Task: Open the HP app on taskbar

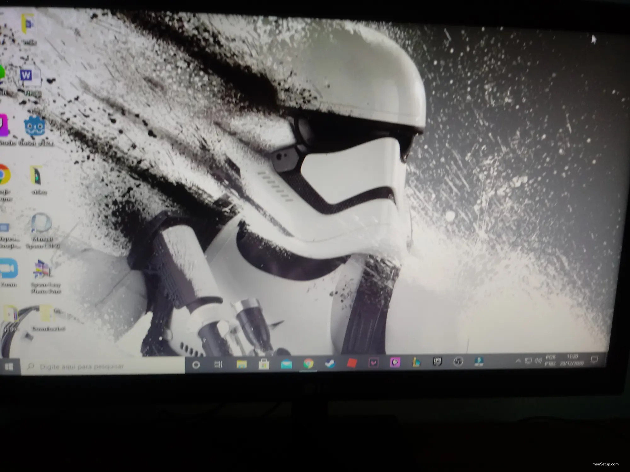Action: click(x=458, y=362)
